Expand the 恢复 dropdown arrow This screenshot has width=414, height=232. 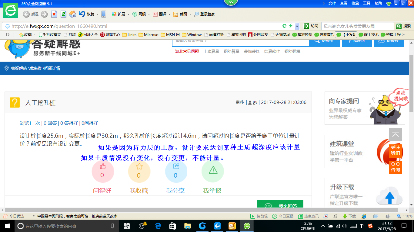click(x=97, y=14)
